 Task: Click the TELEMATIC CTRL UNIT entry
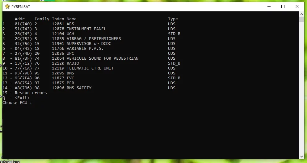[x=90, y=68]
